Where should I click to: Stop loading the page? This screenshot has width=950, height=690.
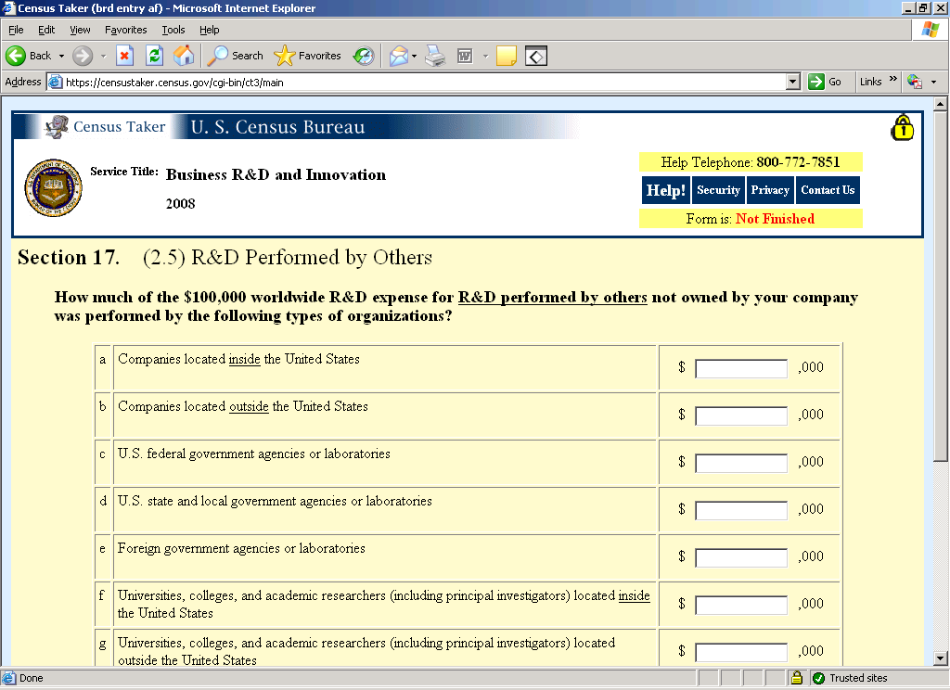point(124,56)
